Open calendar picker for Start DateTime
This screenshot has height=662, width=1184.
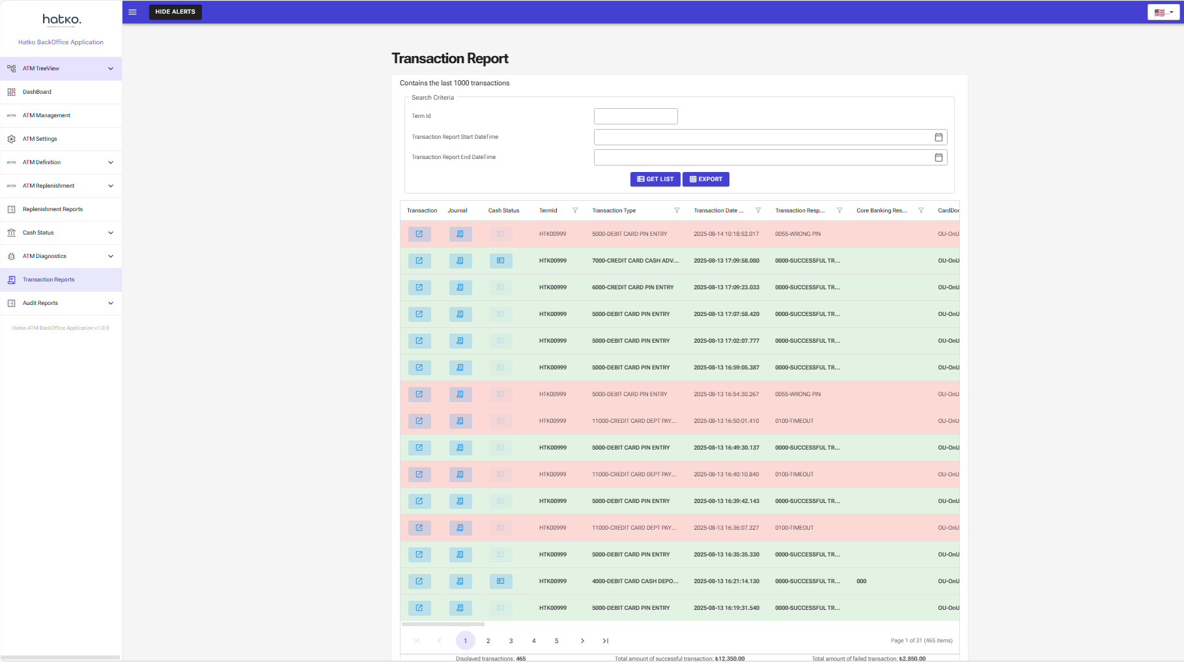coord(938,137)
